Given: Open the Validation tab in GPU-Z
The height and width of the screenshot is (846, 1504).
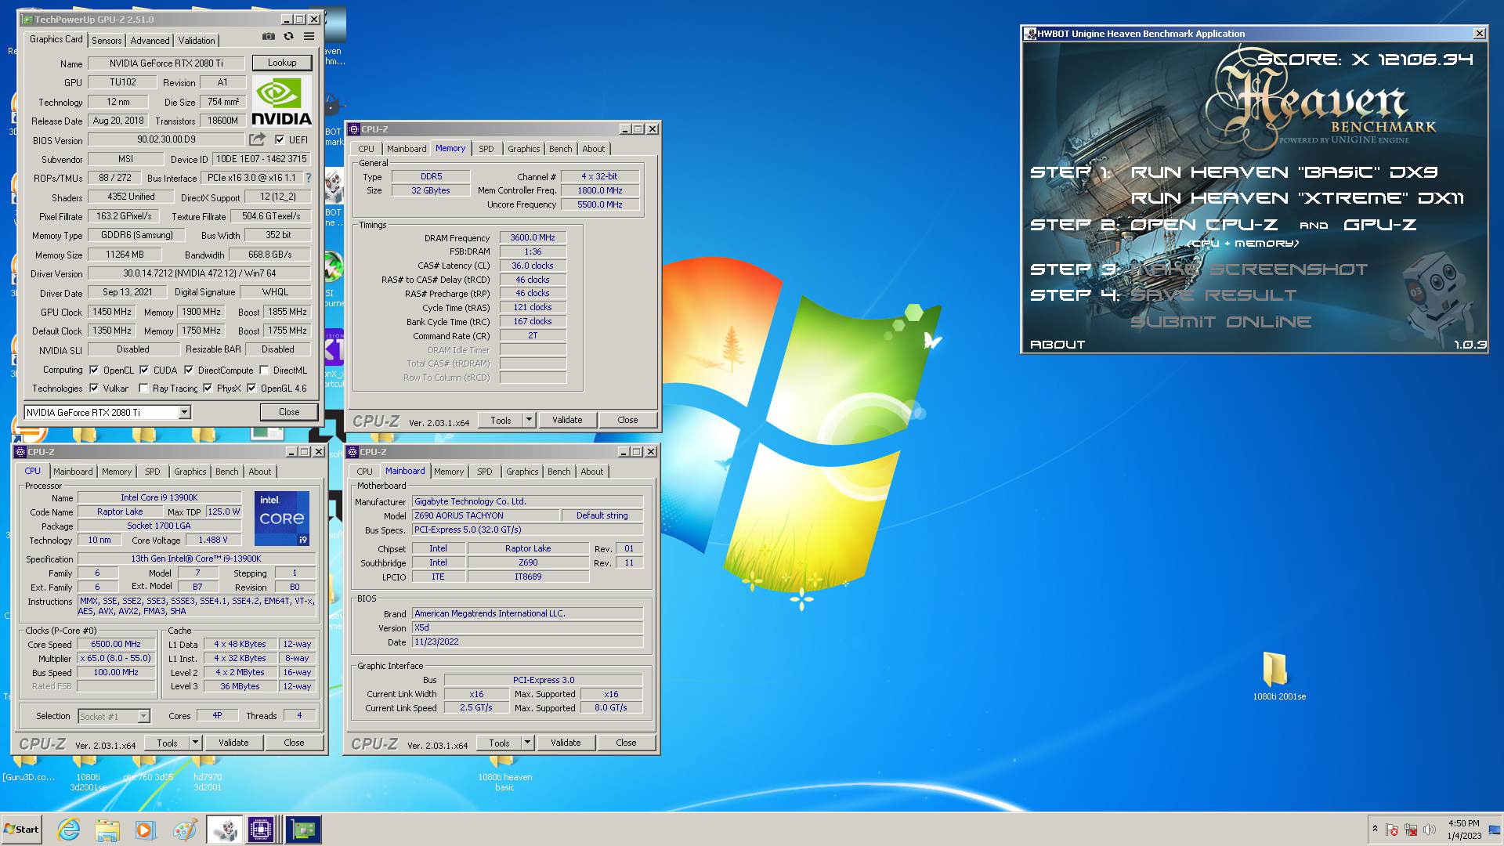Looking at the screenshot, I should (197, 41).
